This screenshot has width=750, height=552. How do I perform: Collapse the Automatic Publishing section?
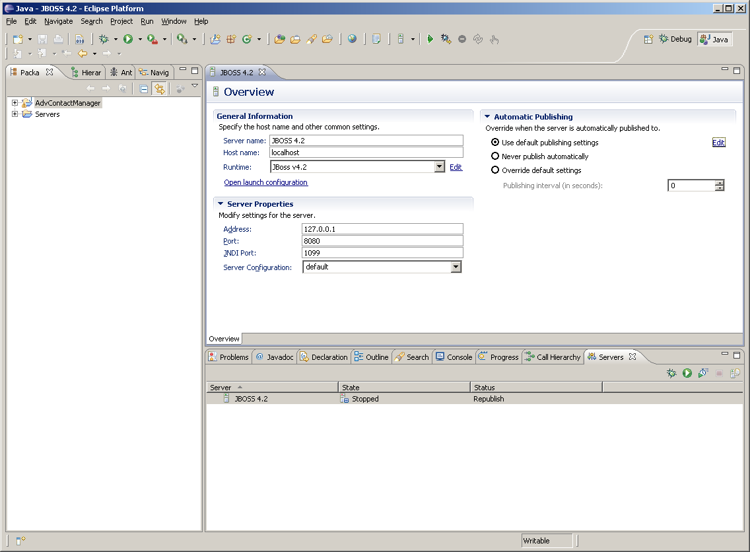487,116
